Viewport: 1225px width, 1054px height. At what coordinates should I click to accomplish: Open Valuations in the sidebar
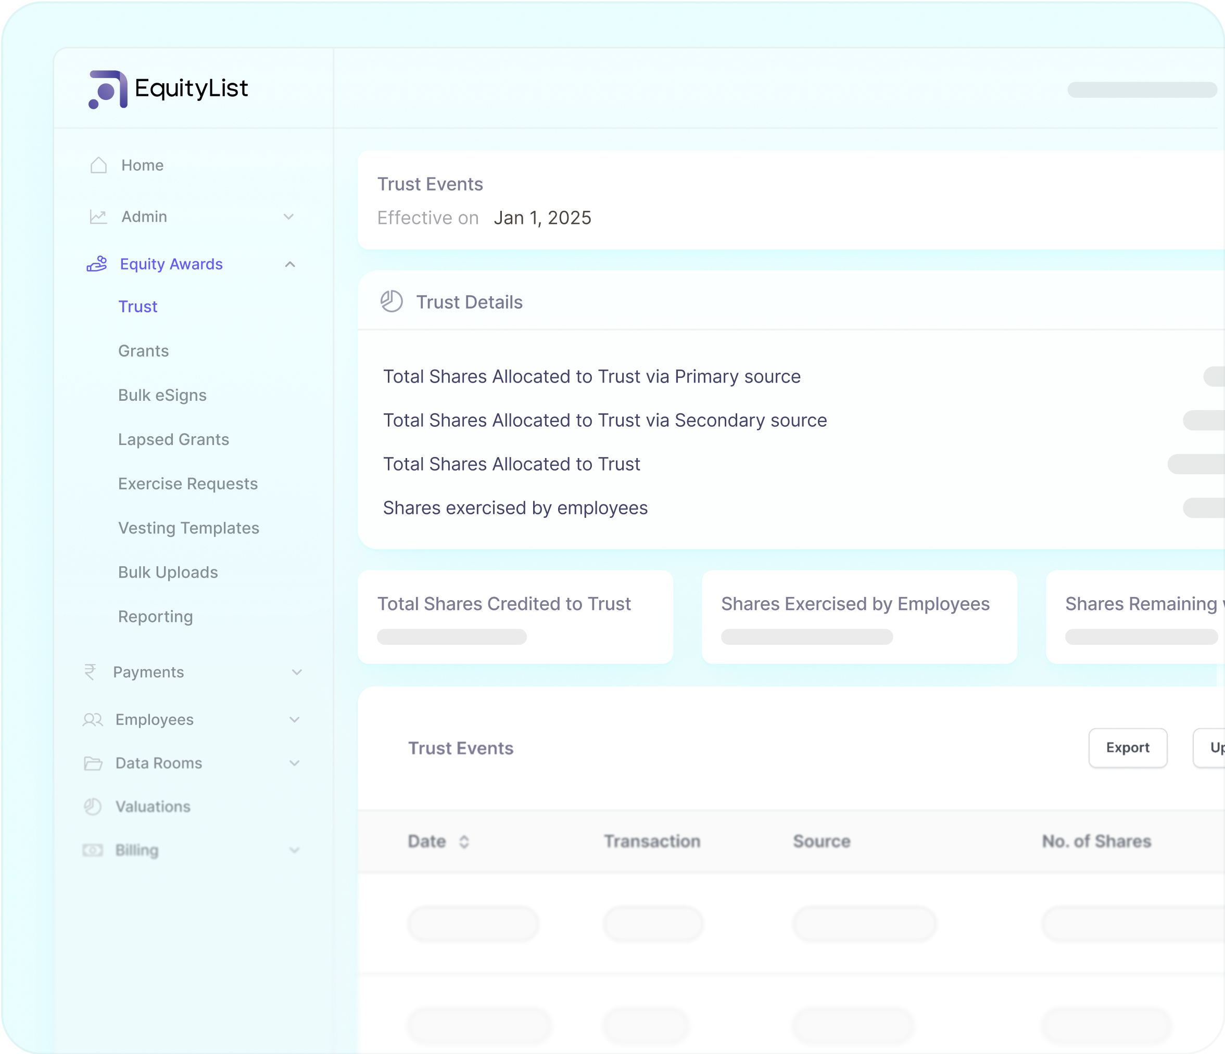pyautogui.click(x=153, y=806)
